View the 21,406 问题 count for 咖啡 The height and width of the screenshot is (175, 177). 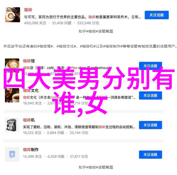point(62,23)
